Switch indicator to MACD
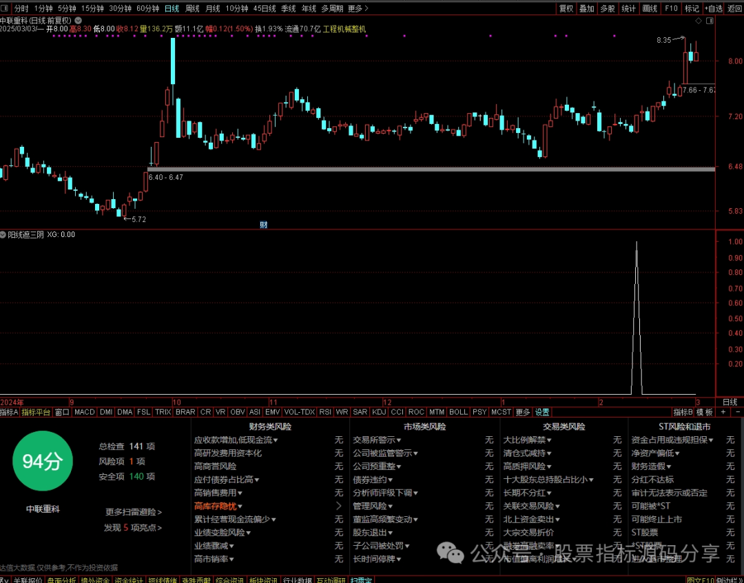This screenshot has height=583, width=744. coord(85,412)
